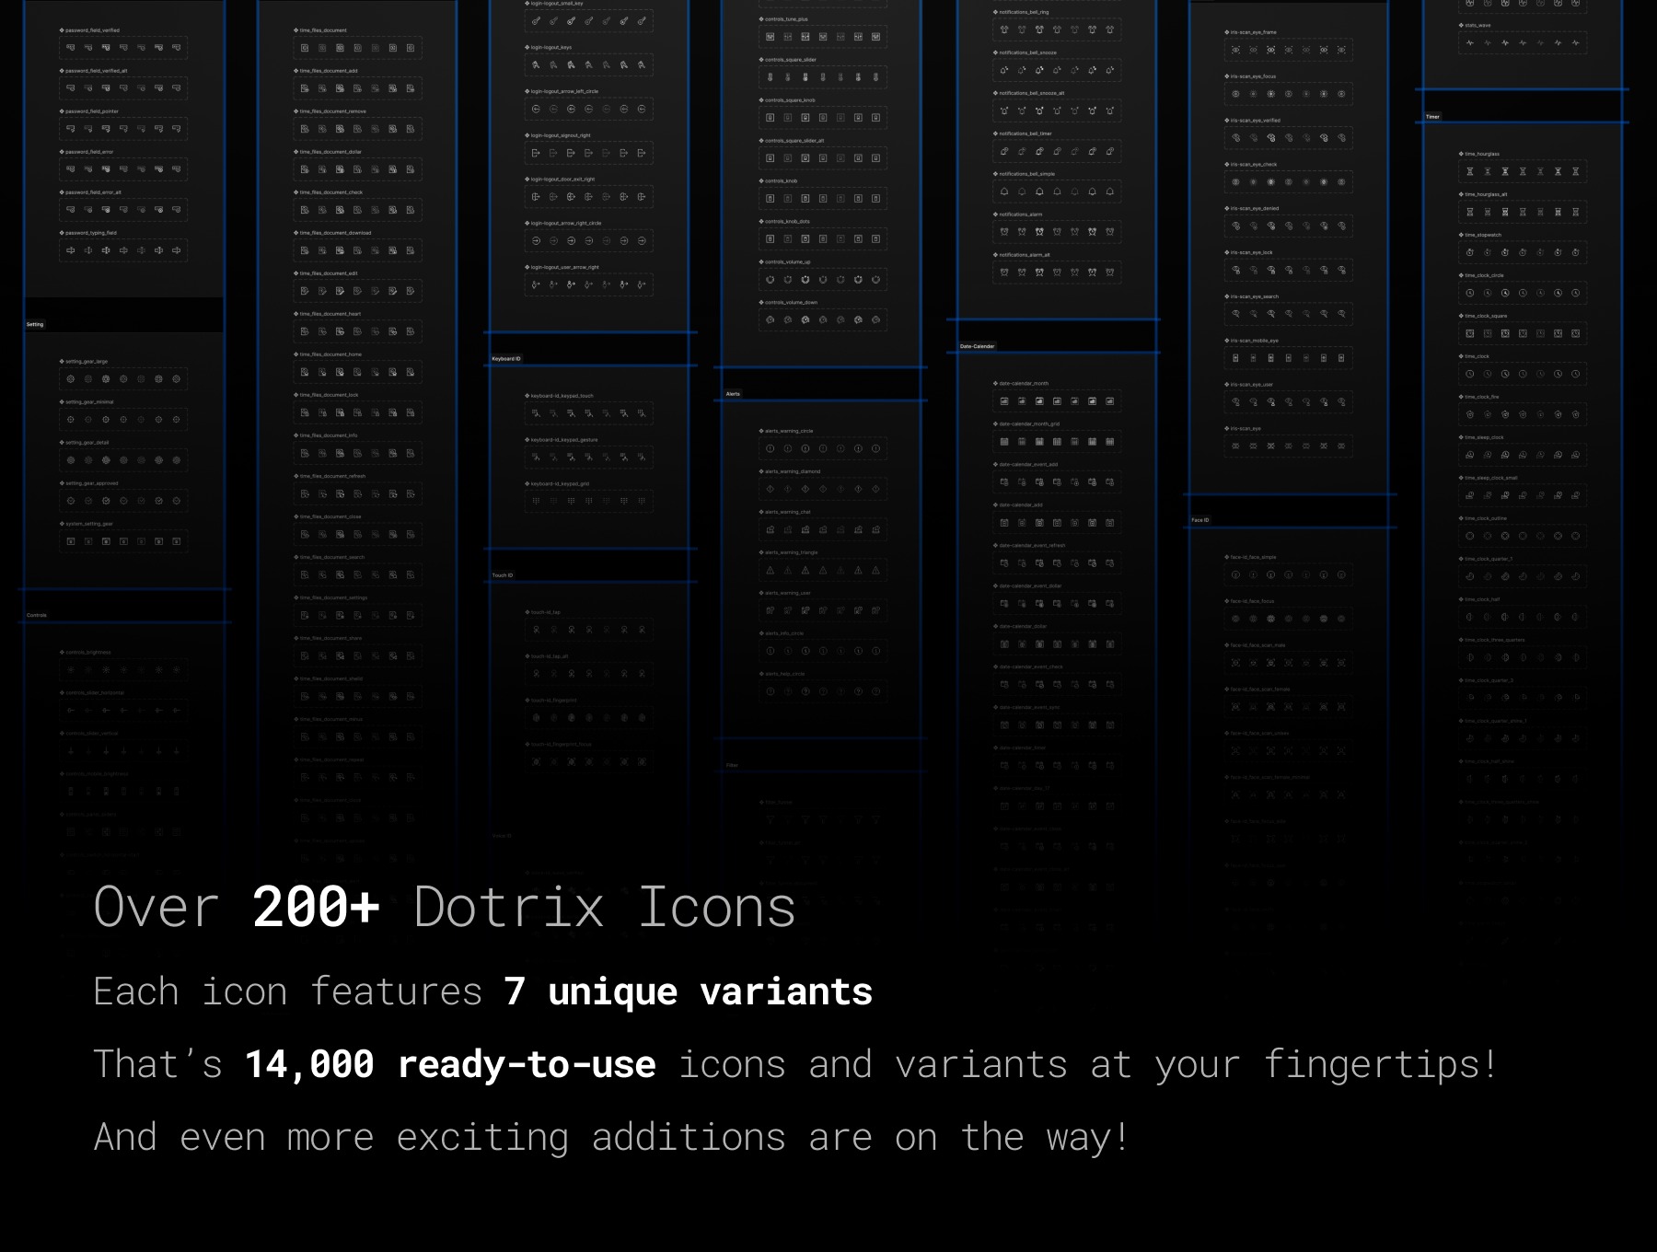This screenshot has height=1252, width=1657.
Task: Click a notifications_alarm bell icon
Action: click(x=1003, y=232)
